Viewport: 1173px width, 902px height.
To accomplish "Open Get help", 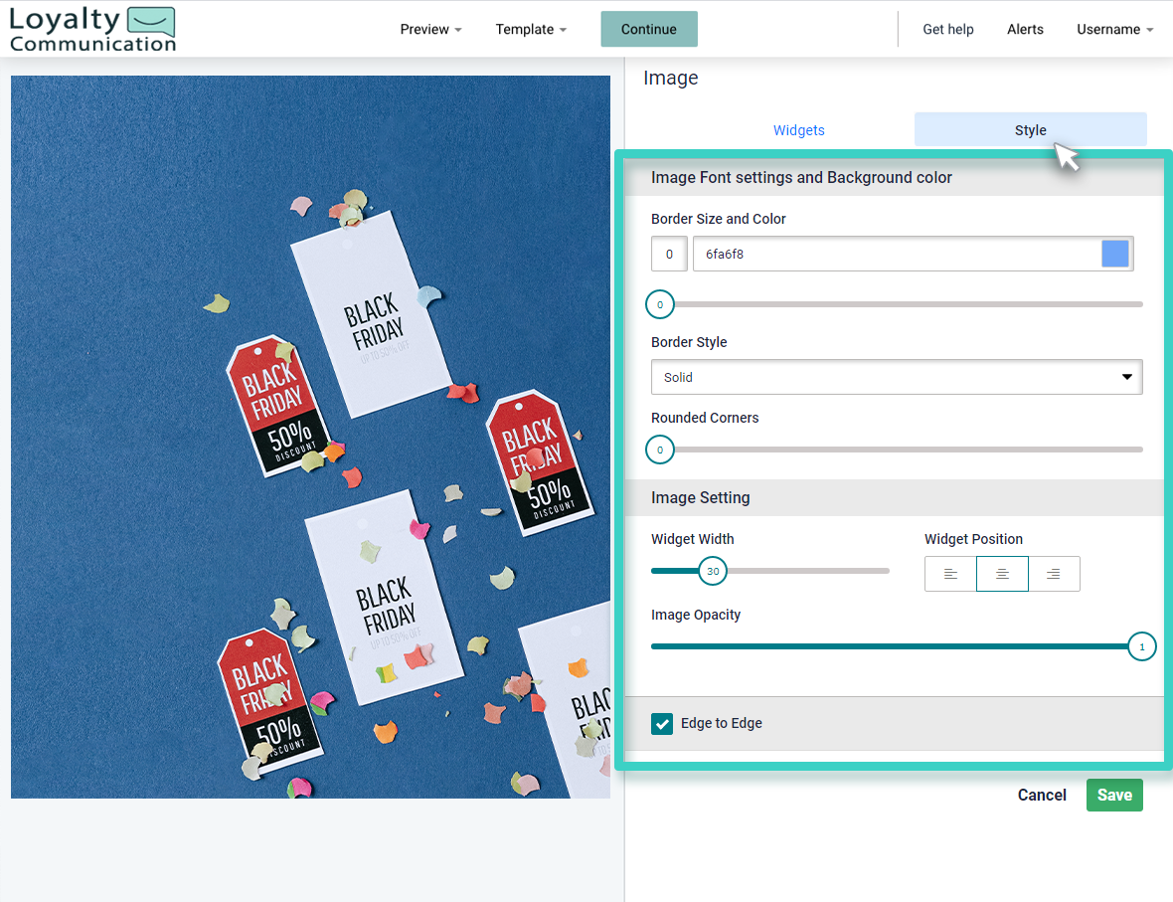I will pos(947,29).
